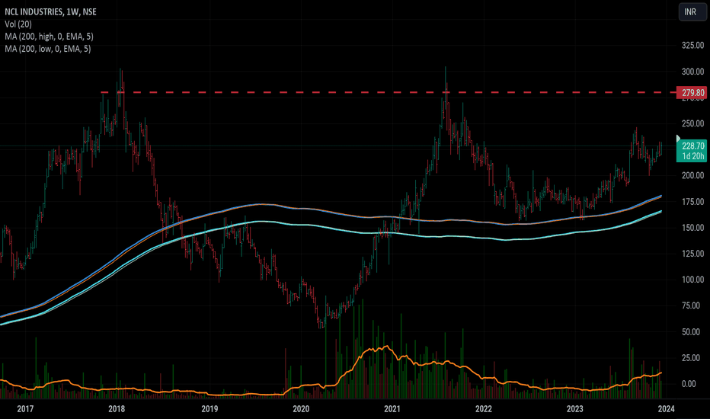Click the red 279.80 price label

pos(691,93)
